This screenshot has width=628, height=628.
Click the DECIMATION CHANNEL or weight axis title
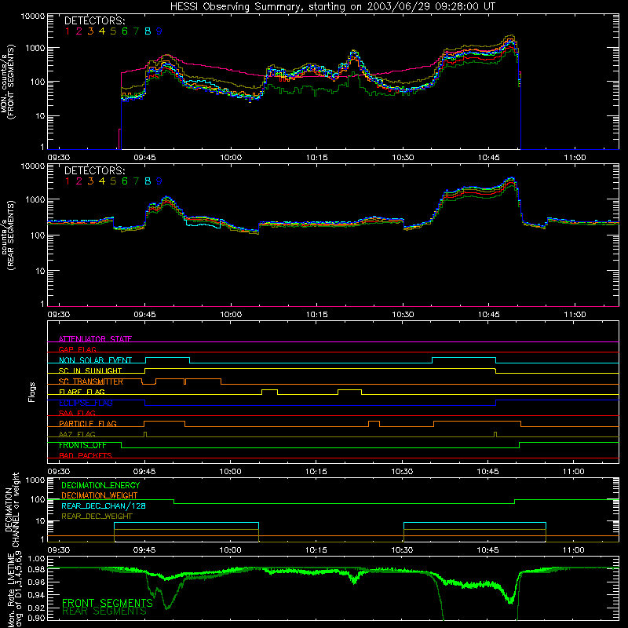coord(12,509)
